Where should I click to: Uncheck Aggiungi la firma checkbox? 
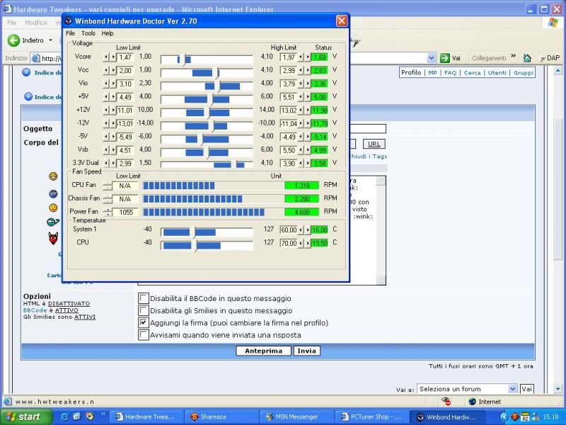144,322
